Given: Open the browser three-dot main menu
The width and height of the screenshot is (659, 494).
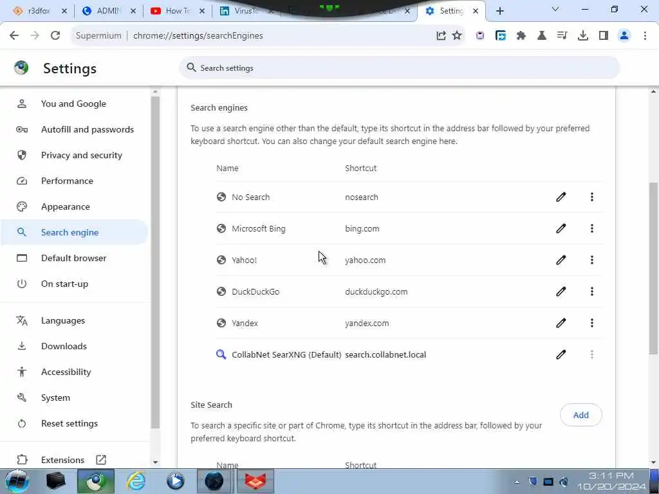Looking at the screenshot, I should [x=645, y=36].
